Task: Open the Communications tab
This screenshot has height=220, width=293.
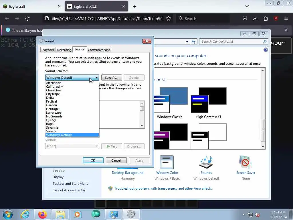Action: coord(99,50)
